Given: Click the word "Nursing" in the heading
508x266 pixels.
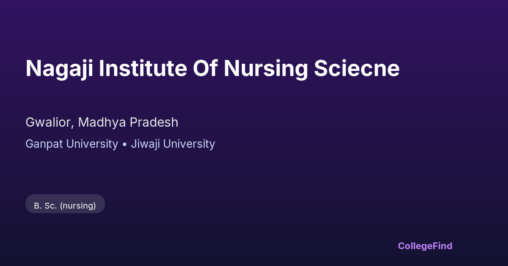Looking at the screenshot, I should tap(265, 68).
